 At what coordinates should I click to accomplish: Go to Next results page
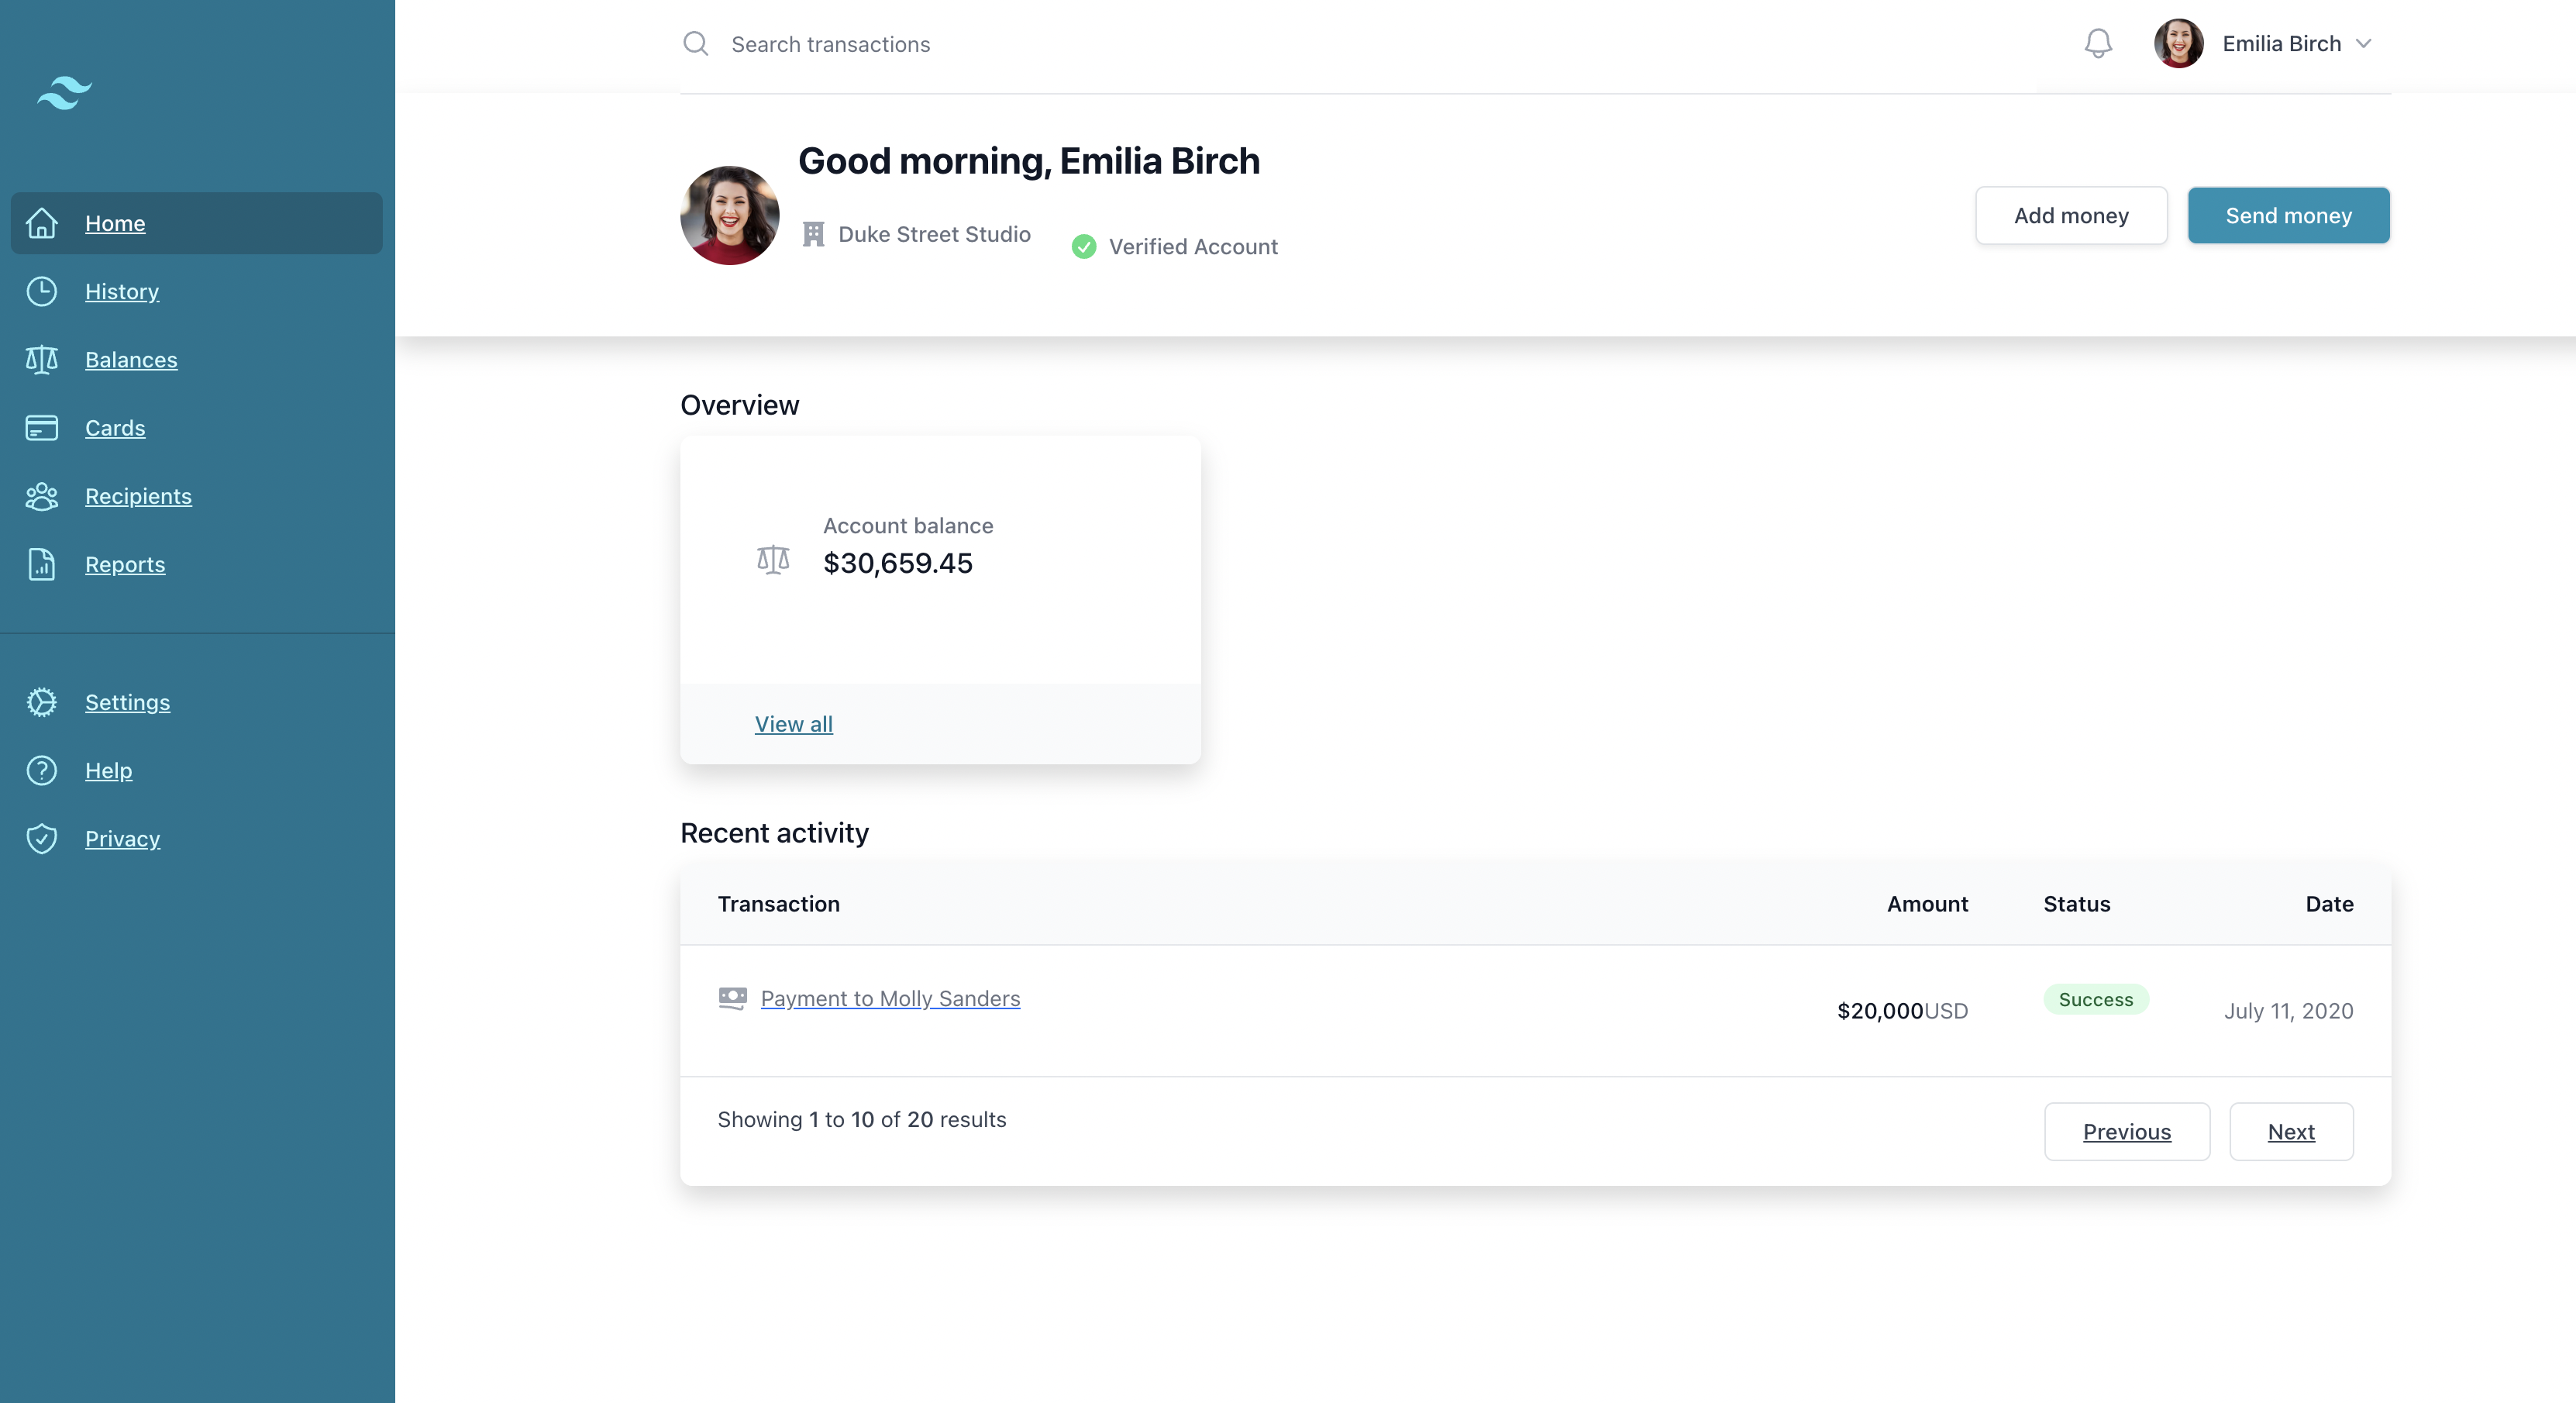click(x=2291, y=1132)
